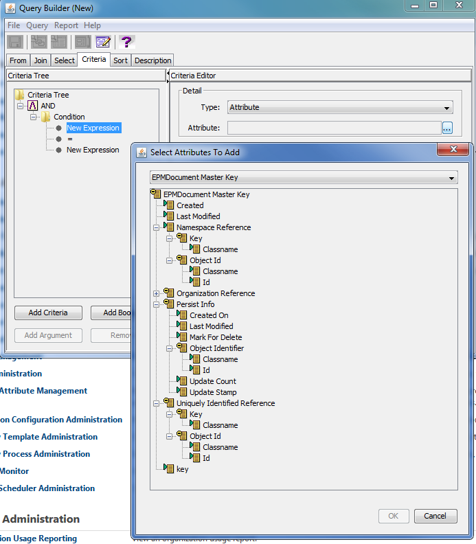Screen dimensions: 476x544
Task: Click the edit query notepad toolbar icon
Action: tap(103, 42)
